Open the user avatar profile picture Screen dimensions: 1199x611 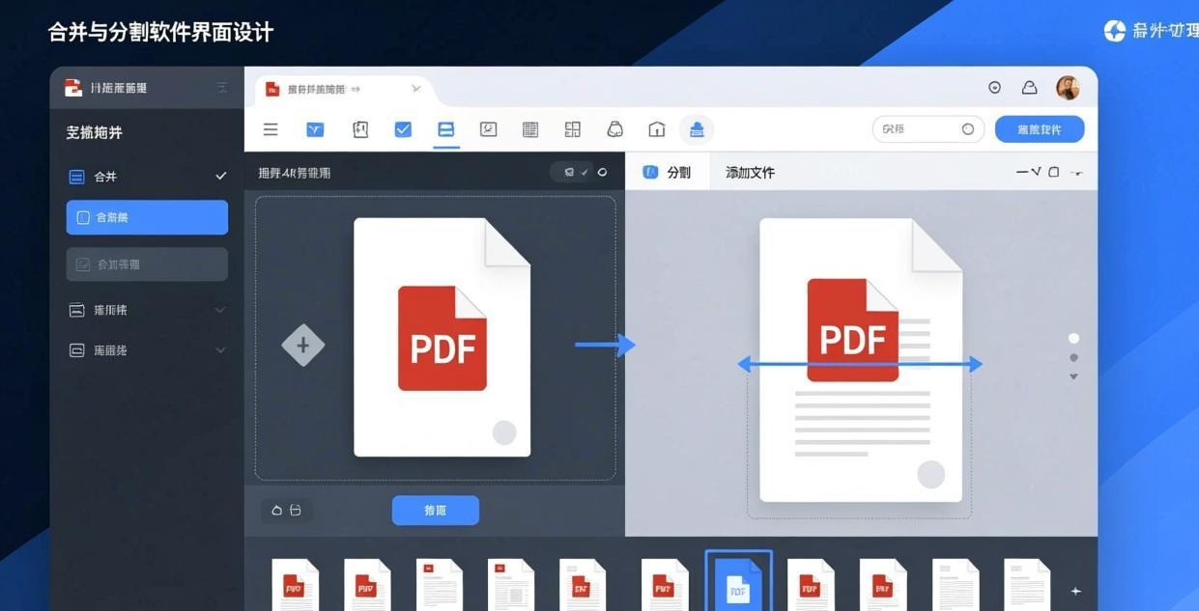pyautogui.click(x=1068, y=88)
